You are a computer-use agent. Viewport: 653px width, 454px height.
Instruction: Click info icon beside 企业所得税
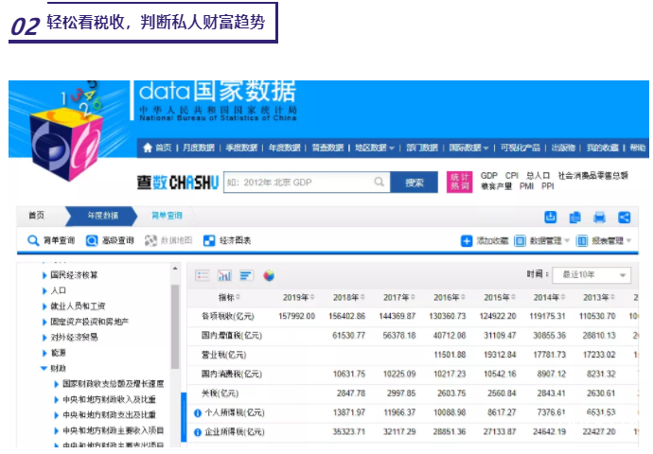click(x=198, y=432)
